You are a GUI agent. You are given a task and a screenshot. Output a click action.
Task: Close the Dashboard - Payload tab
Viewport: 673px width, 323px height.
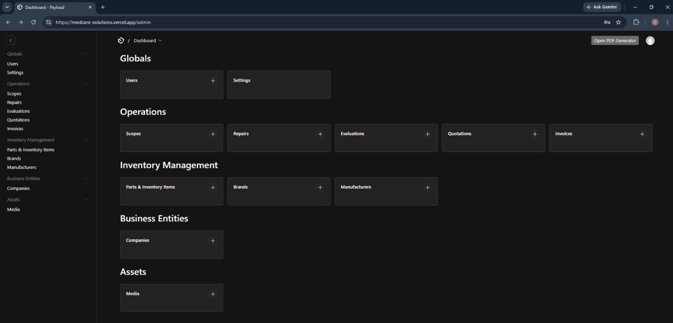pos(90,7)
